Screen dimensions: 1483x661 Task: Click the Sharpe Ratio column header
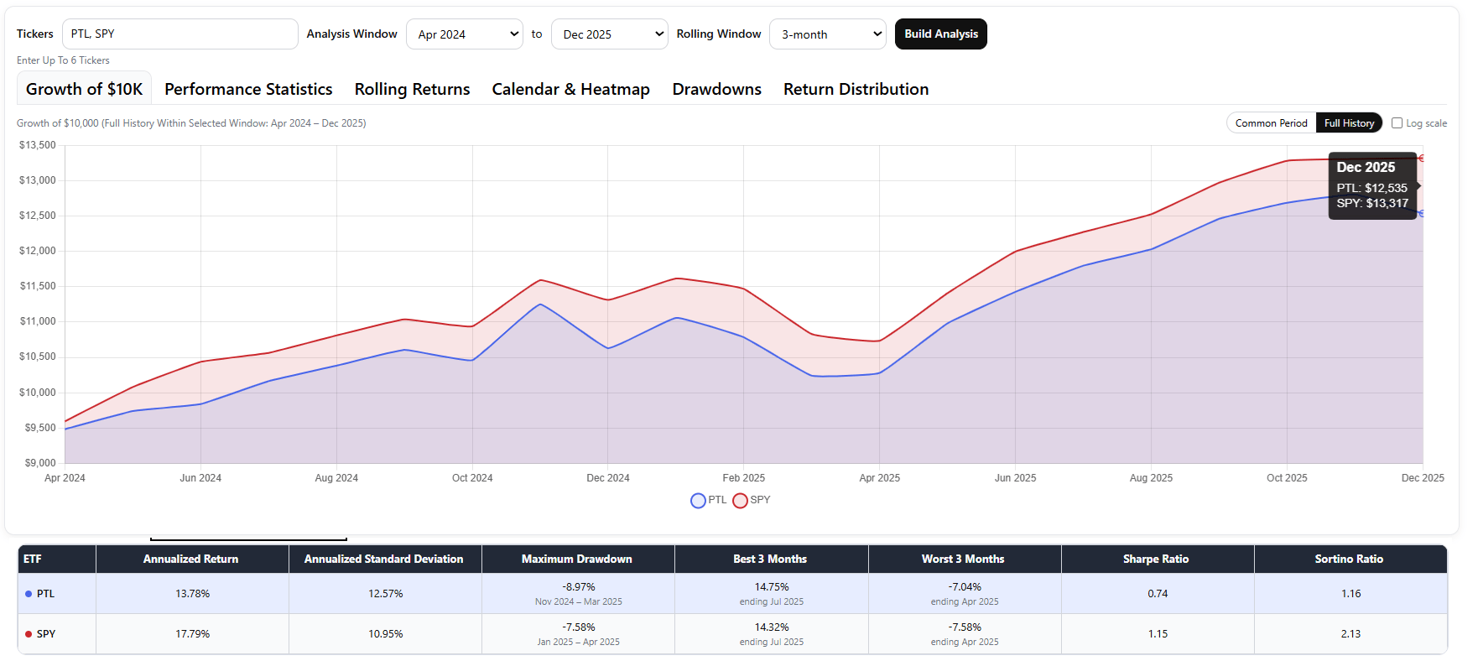coord(1156,560)
